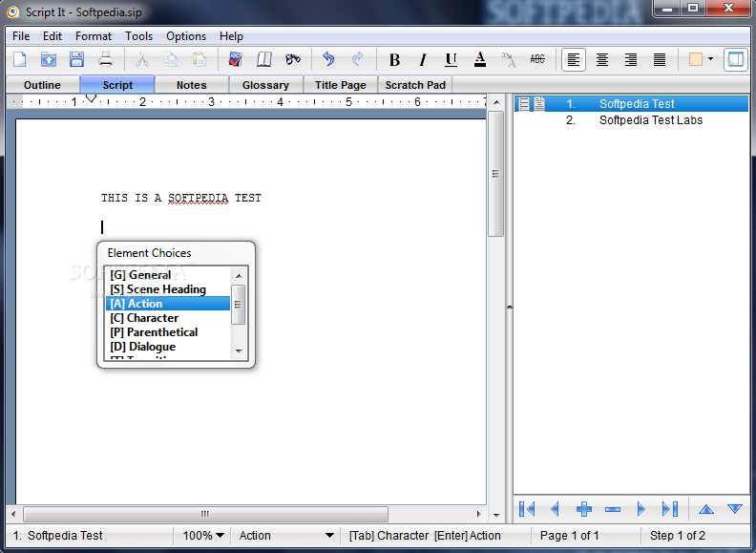
Task: Go to the previous step
Action: [555, 509]
